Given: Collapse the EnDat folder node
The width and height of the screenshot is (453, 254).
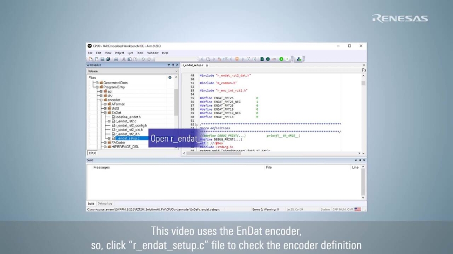Looking at the screenshot, I should pyautogui.click(x=105, y=112).
